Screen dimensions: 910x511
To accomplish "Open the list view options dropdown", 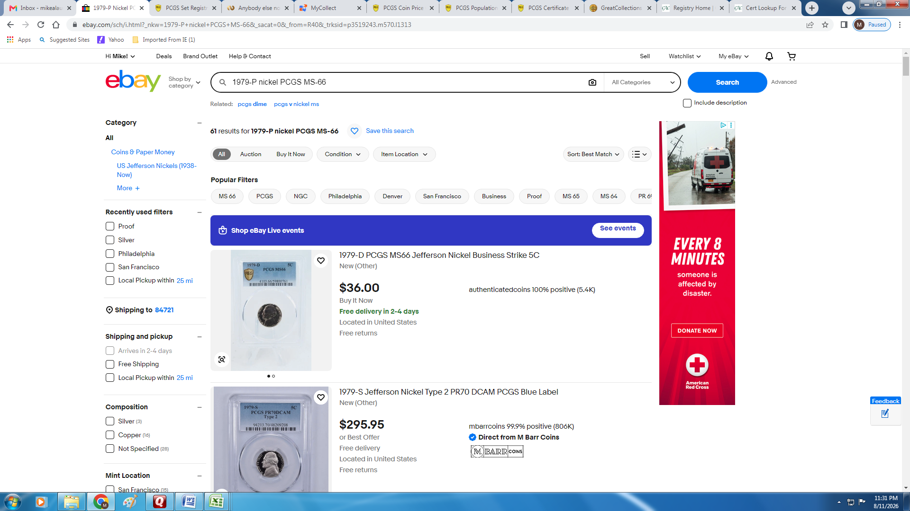I will pos(639,154).
